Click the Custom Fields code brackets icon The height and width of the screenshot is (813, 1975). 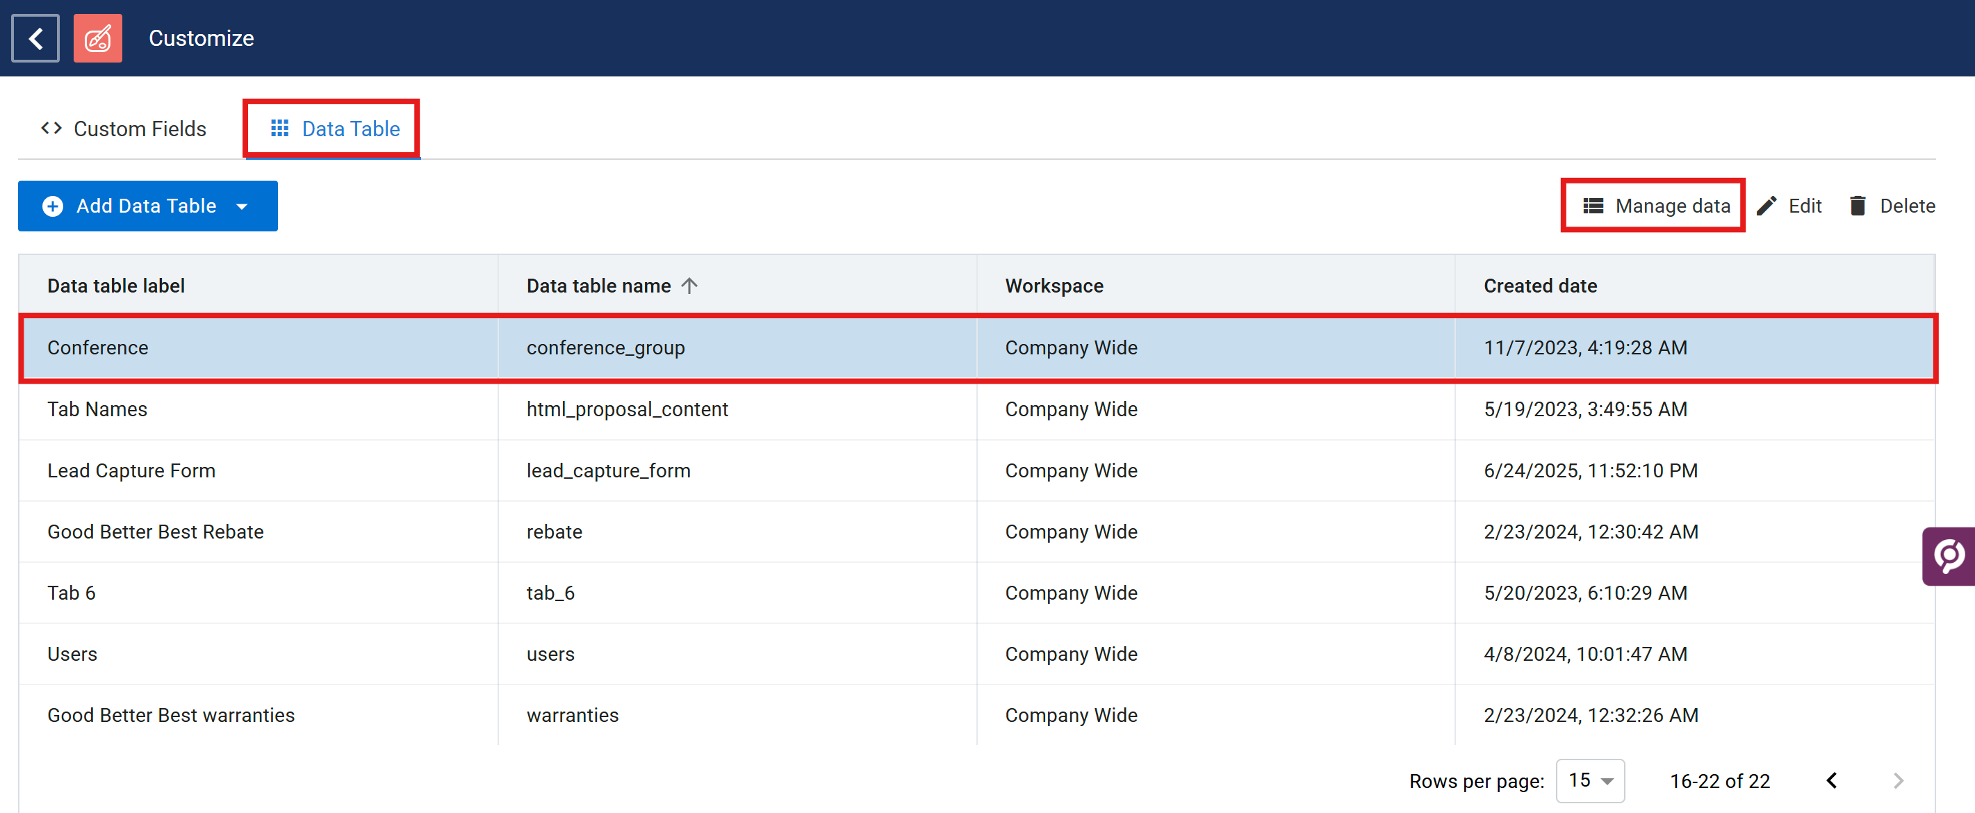click(x=51, y=128)
